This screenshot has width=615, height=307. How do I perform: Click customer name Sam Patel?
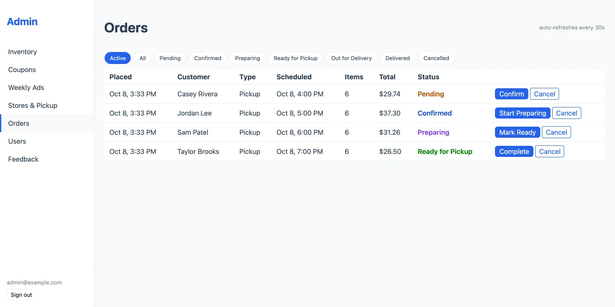[193, 132]
